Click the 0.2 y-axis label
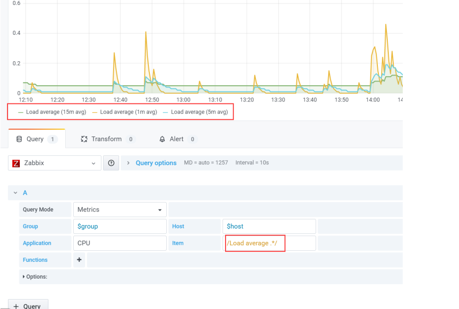This screenshot has width=459, height=309. coord(16,63)
